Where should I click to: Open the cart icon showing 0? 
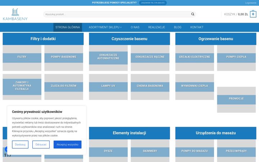click(x=253, y=14)
